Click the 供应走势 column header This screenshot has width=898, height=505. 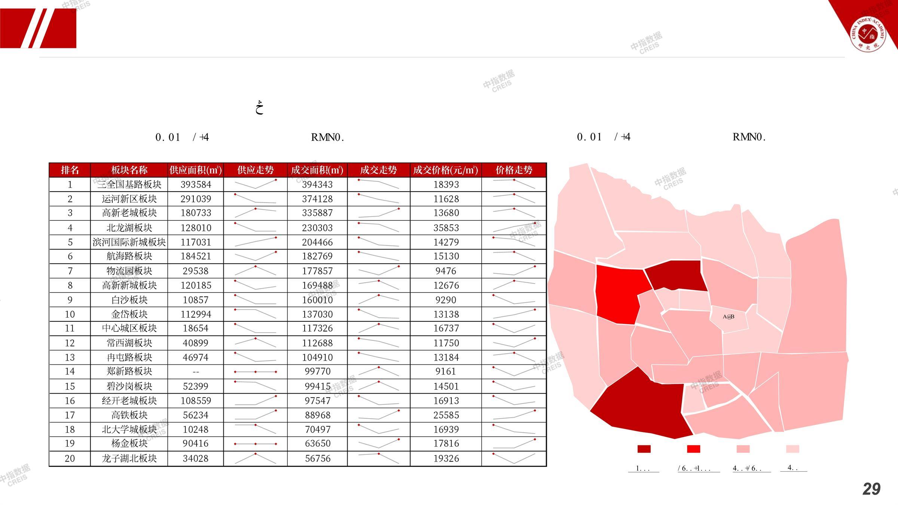tap(256, 170)
